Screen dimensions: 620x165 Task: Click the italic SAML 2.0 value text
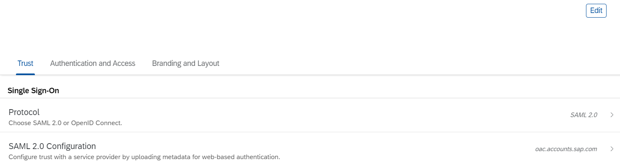[583, 115]
